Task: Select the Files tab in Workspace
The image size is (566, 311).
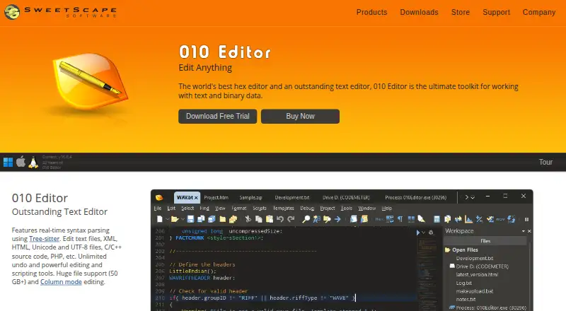Action: pos(485,240)
